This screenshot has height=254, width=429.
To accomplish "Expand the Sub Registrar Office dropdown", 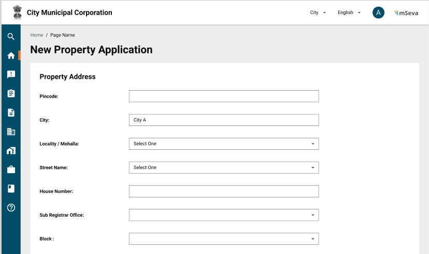I will click(x=223, y=215).
